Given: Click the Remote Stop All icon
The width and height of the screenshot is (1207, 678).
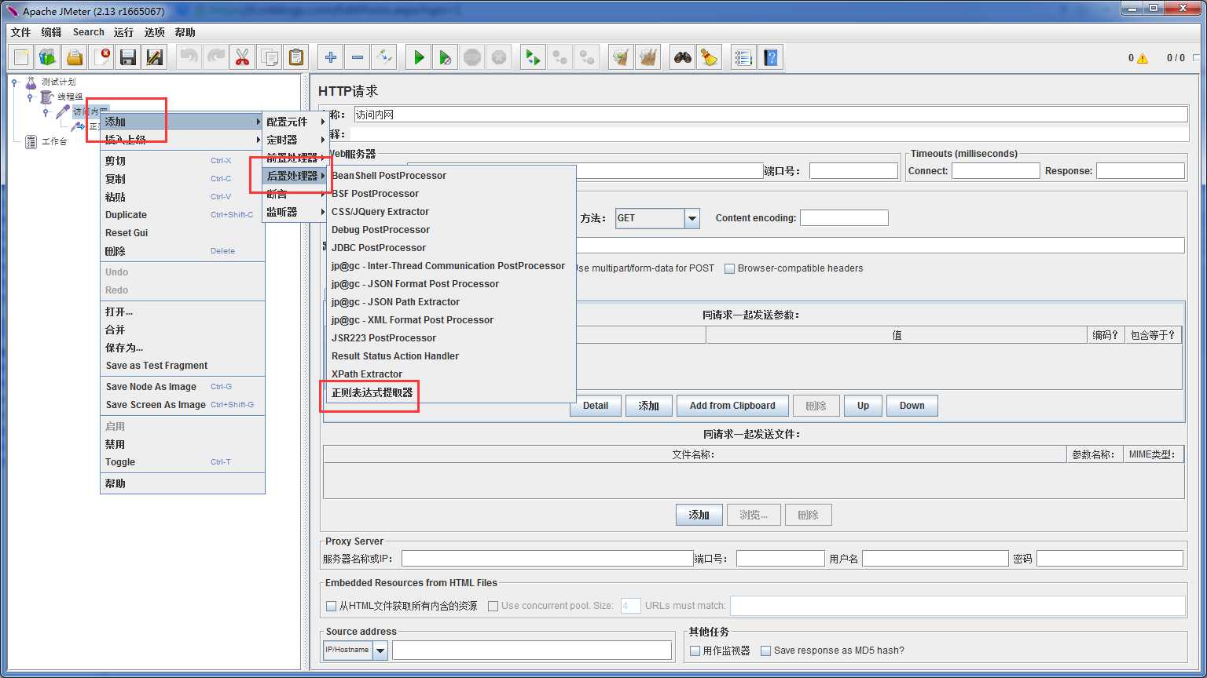Looking at the screenshot, I should [560, 57].
